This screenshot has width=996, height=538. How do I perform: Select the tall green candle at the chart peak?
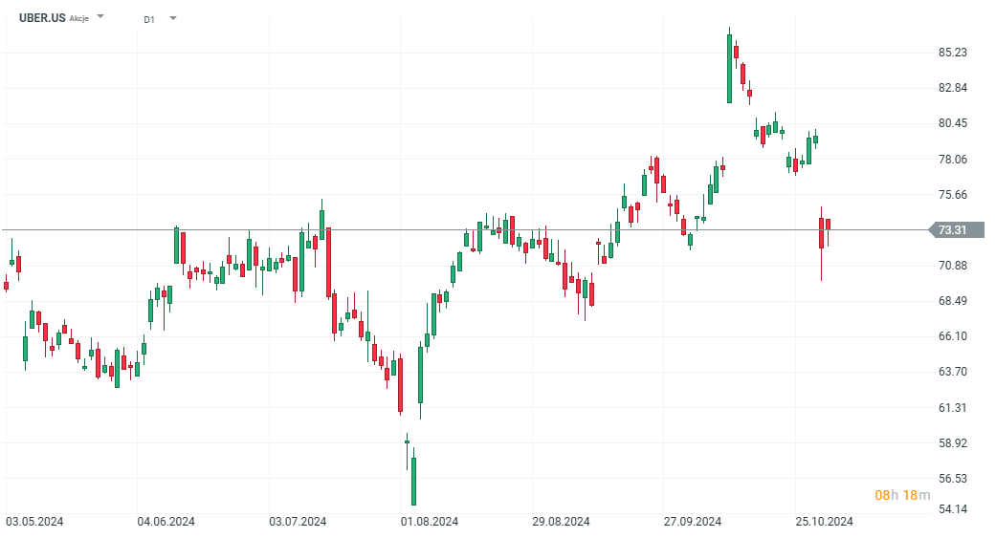[x=729, y=69]
